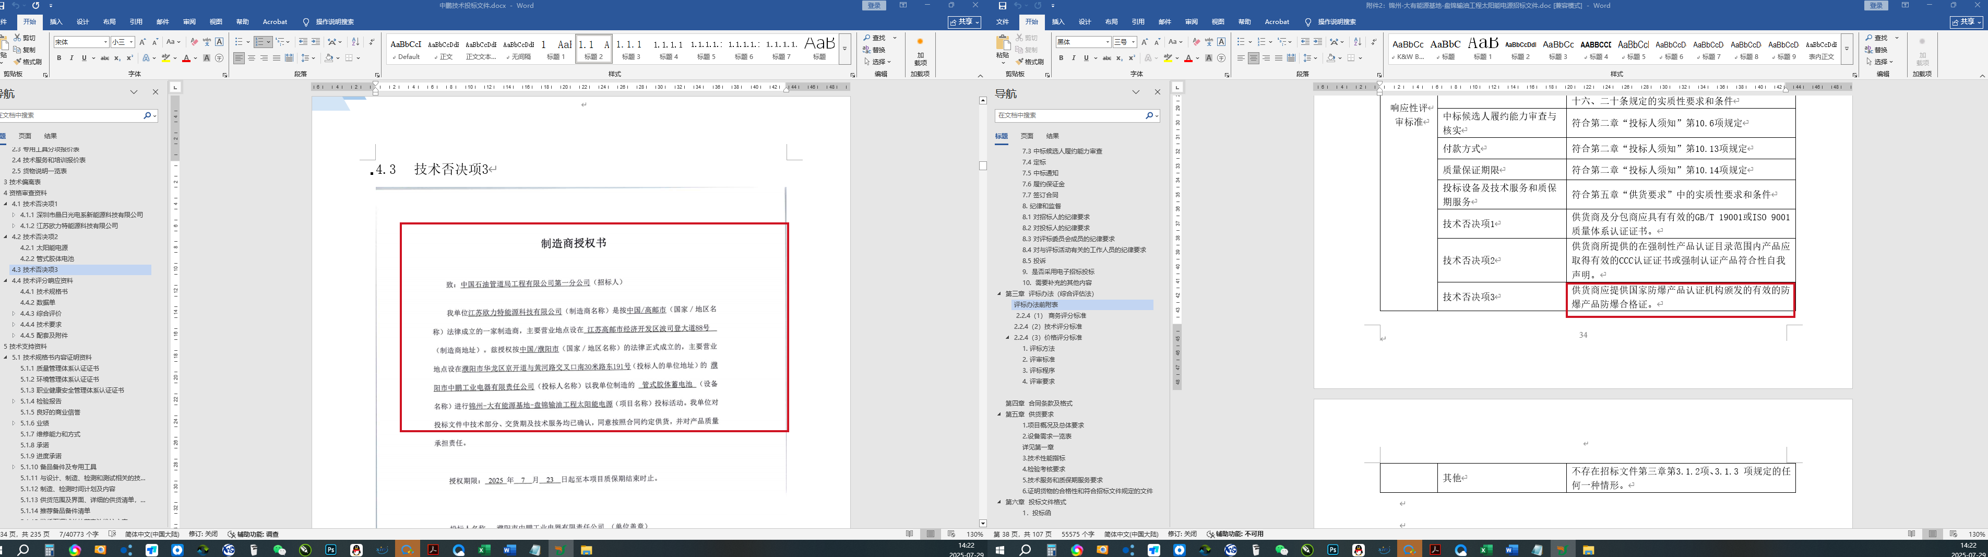Apply a character border in the left Word window
The height and width of the screenshot is (557, 1988).
(219, 42)
